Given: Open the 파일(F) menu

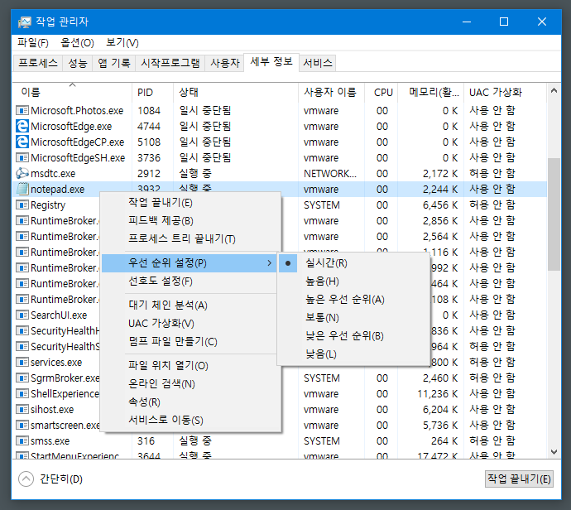Looking at the screenshot, I should tap(33, 43).
